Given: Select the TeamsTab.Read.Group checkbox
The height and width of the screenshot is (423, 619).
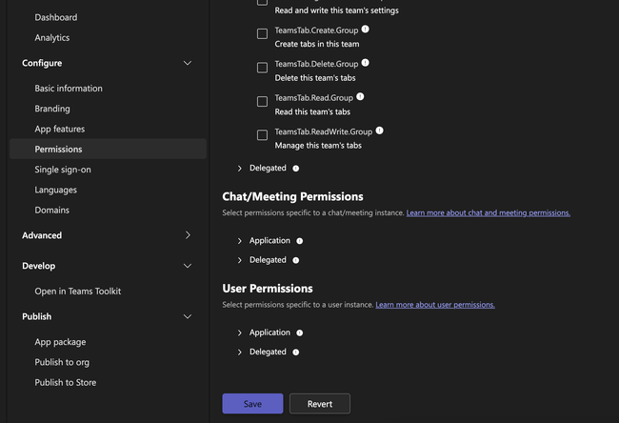Looking at the screenshot, I should pos(262,102).
